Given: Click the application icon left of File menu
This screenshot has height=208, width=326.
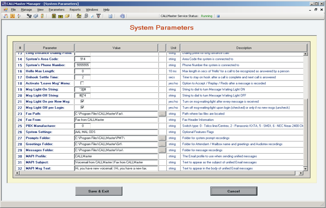Looking at the screenshot, I should [x=6, y=10].
